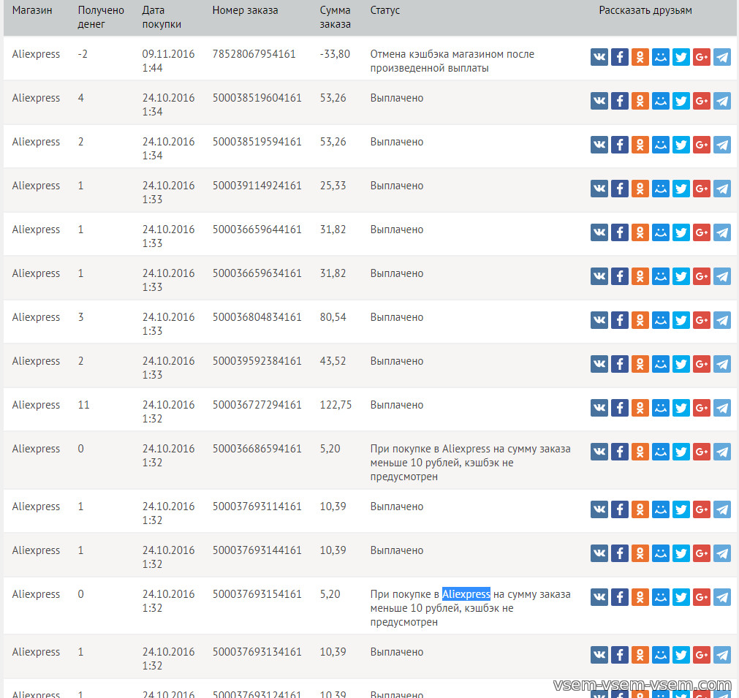Click the "Отмена кэшбэка магазином" status text
This screenshot has height=698, width=739.
452,61
